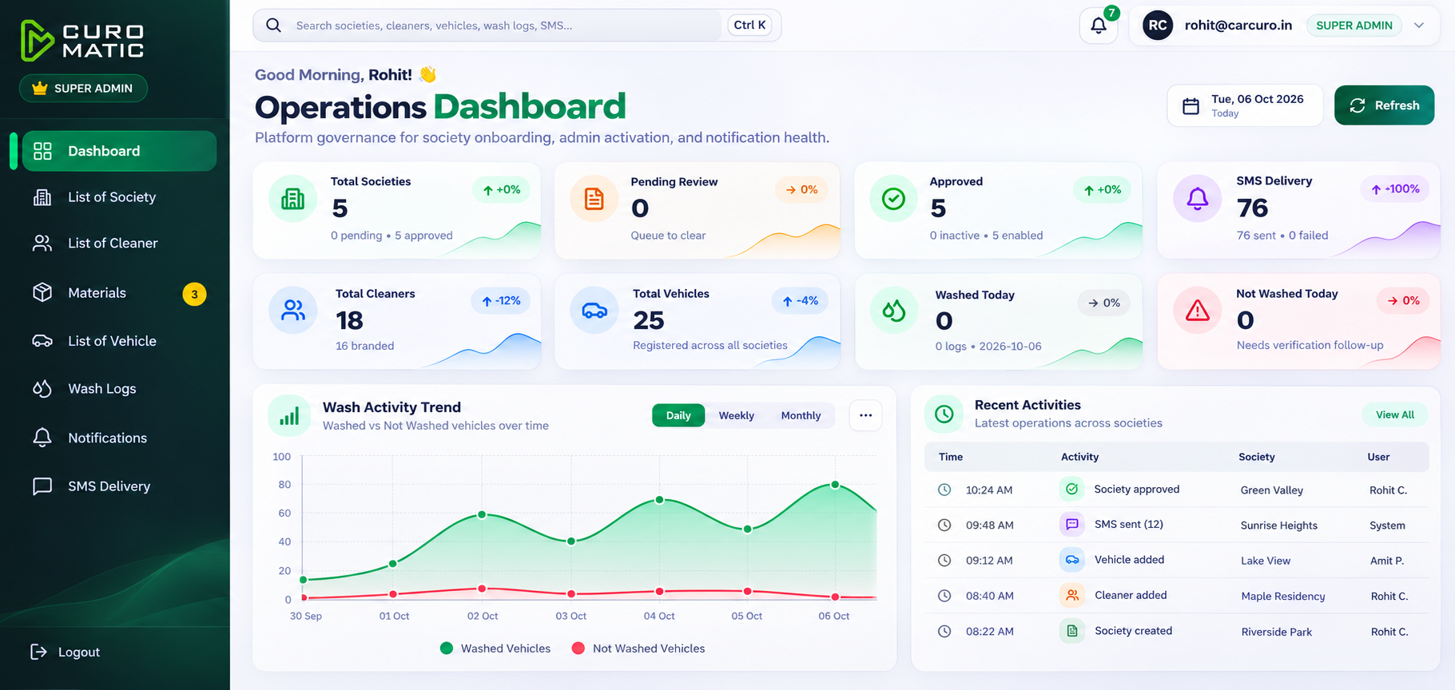1455x690 pixels.
Task: Expand the user account dropdown chevron
Action: point(1419,26)
